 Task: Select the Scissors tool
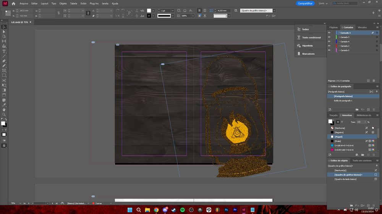[4, 80]
